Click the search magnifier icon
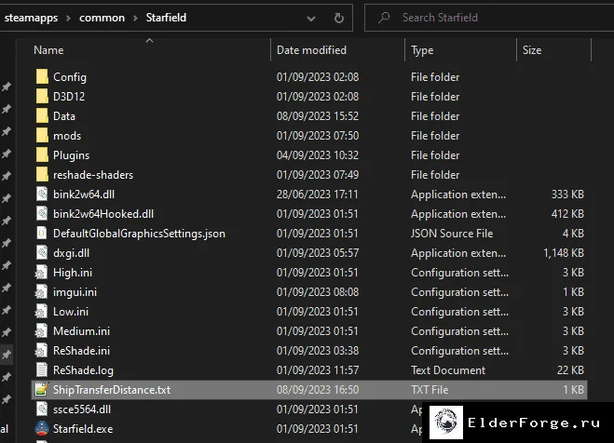614x443 pixels. [x=384, y=17]
